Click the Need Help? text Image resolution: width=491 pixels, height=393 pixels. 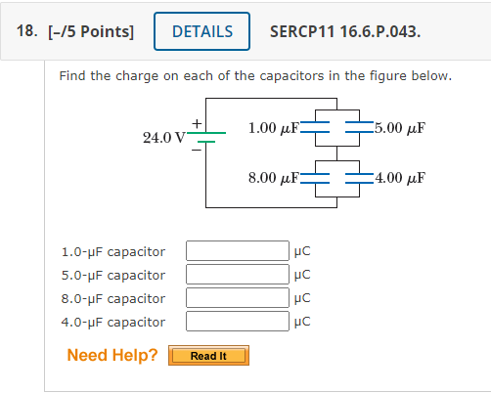point(112,355)
